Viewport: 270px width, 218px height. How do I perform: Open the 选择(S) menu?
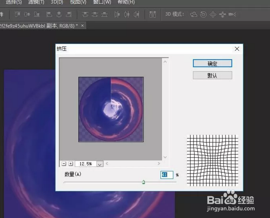point(14,2)
